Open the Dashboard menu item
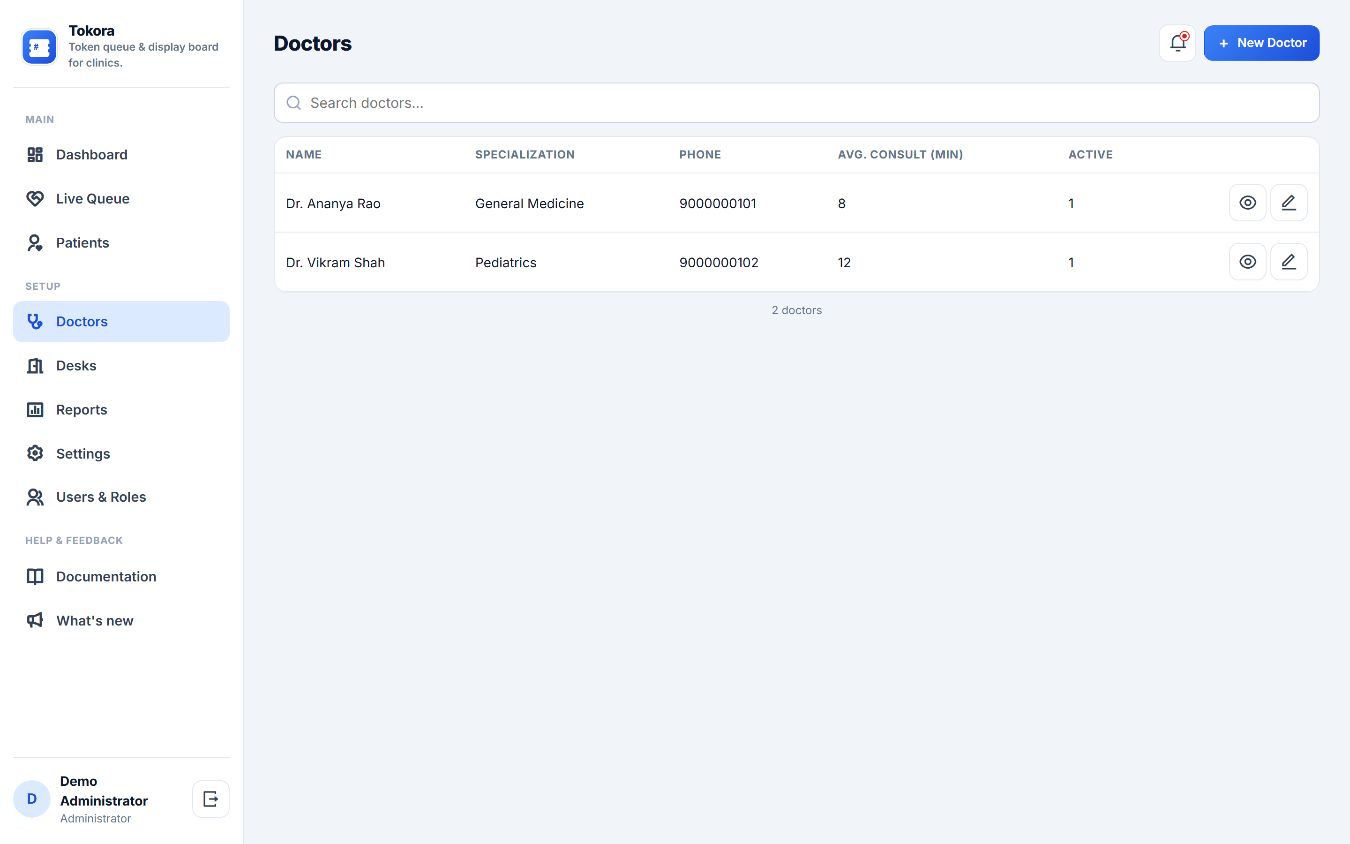 pos(121,155)
